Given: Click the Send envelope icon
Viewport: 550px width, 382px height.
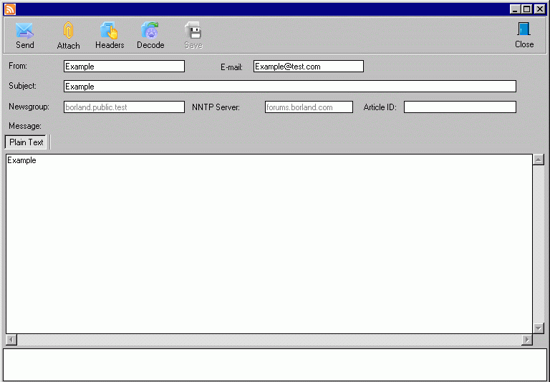Looking at the screenshot, I should point(24,31).
